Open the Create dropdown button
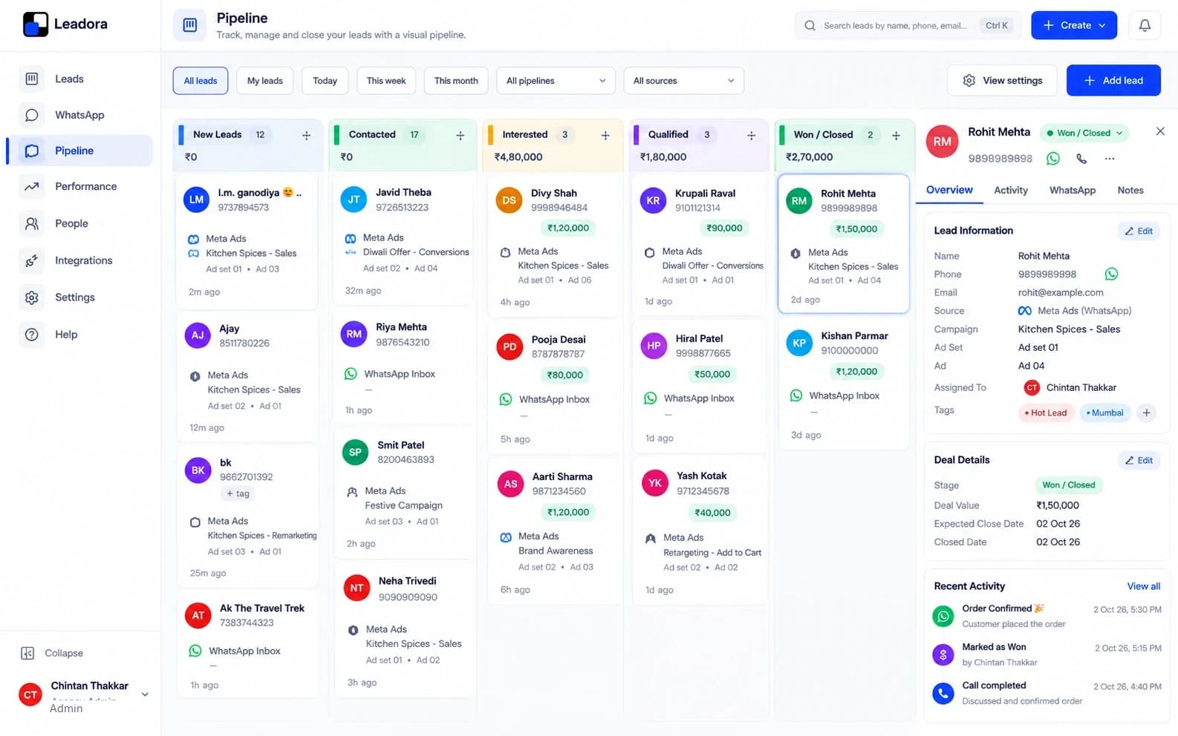The image size is (1178, 736). (x=1074, y=25)
